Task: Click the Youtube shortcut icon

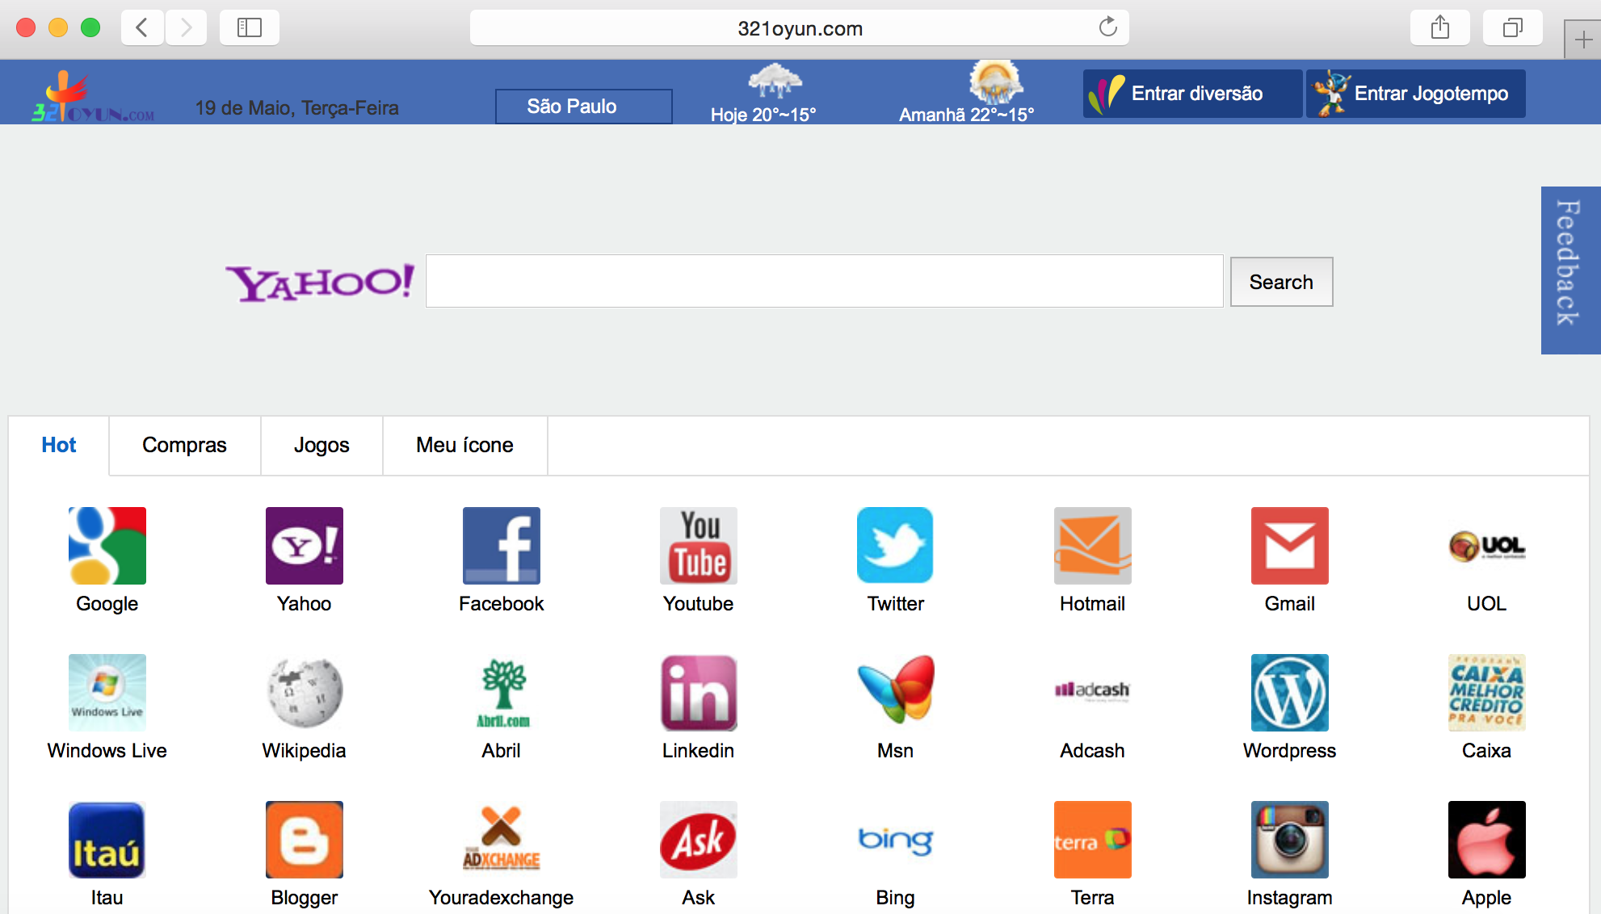Action: [x=698, y=546]
